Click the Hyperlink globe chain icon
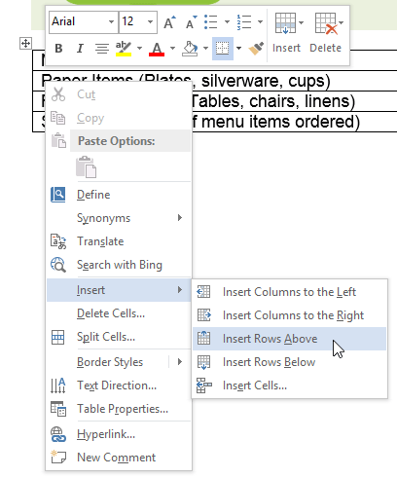 tap(58, 434)
